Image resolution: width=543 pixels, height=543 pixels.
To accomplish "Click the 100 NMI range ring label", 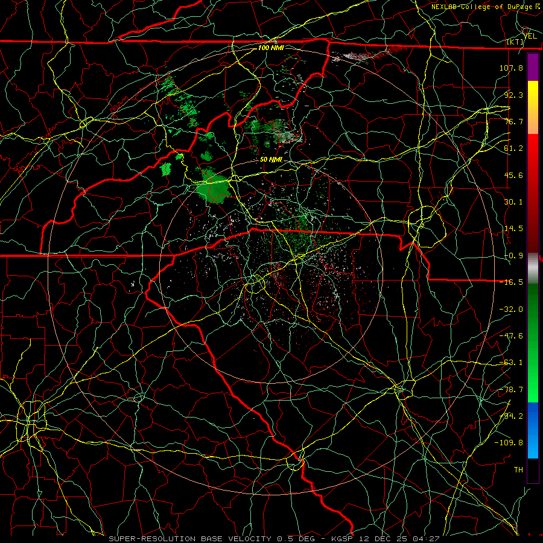I will (x=271, y=48).
